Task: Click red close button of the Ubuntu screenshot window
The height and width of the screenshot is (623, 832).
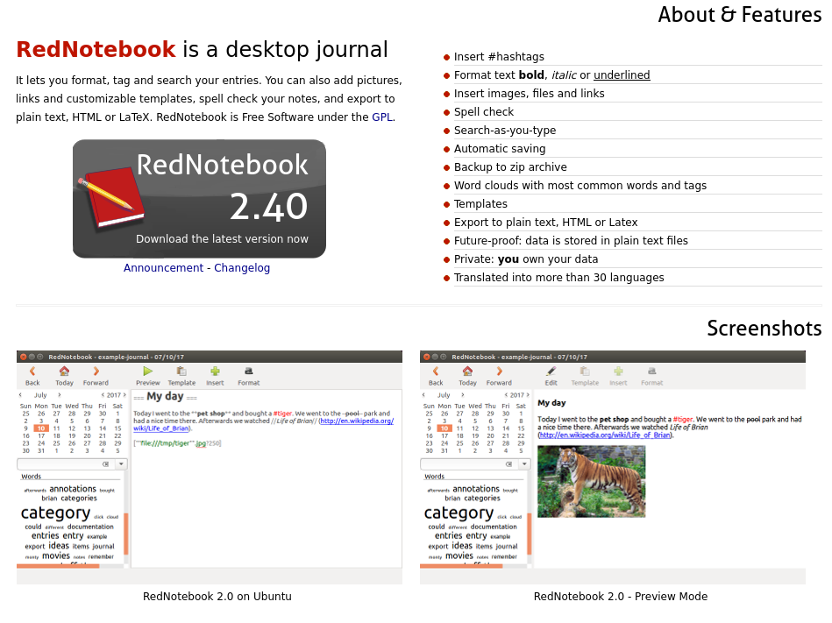Action: click(24, 357)
